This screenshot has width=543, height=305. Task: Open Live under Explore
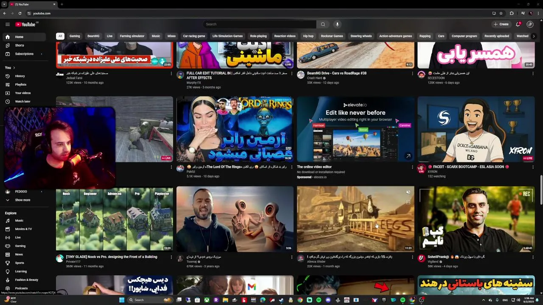click(x=25, y=238)
